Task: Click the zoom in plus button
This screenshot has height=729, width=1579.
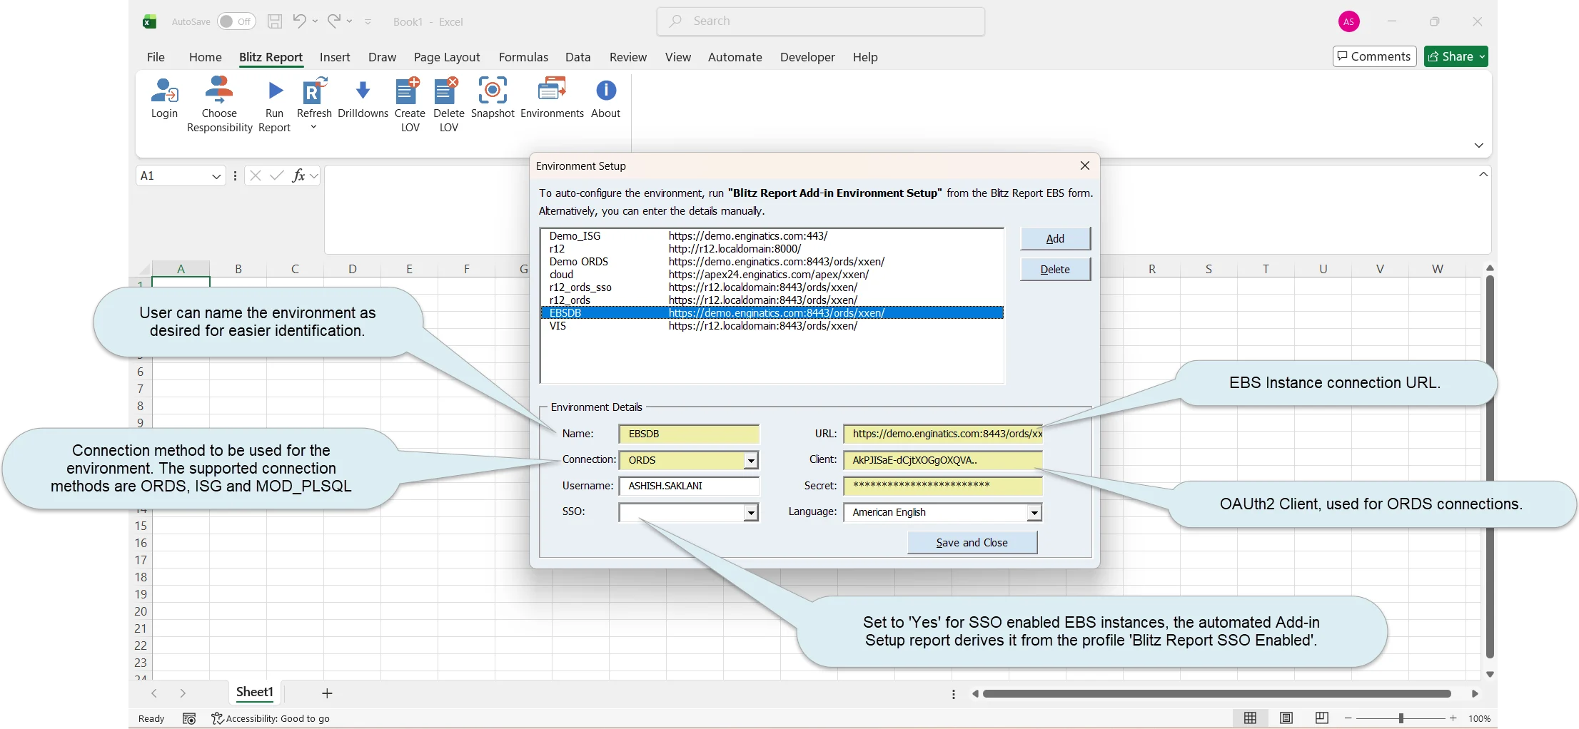Action: [x=1453, y=718]
